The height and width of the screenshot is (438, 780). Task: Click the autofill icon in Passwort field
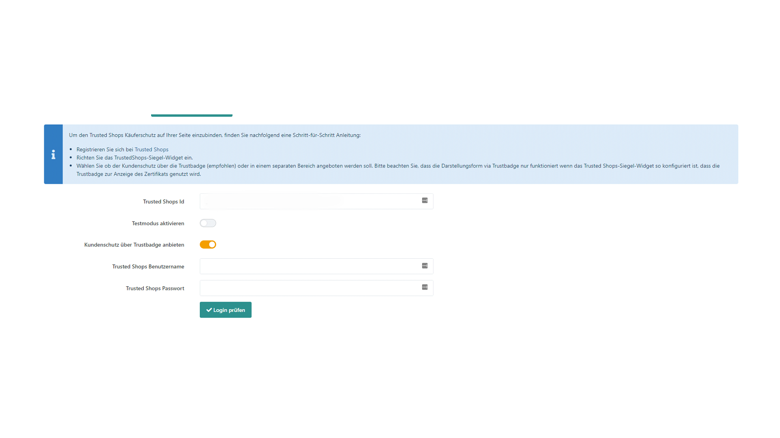(425, 287)
